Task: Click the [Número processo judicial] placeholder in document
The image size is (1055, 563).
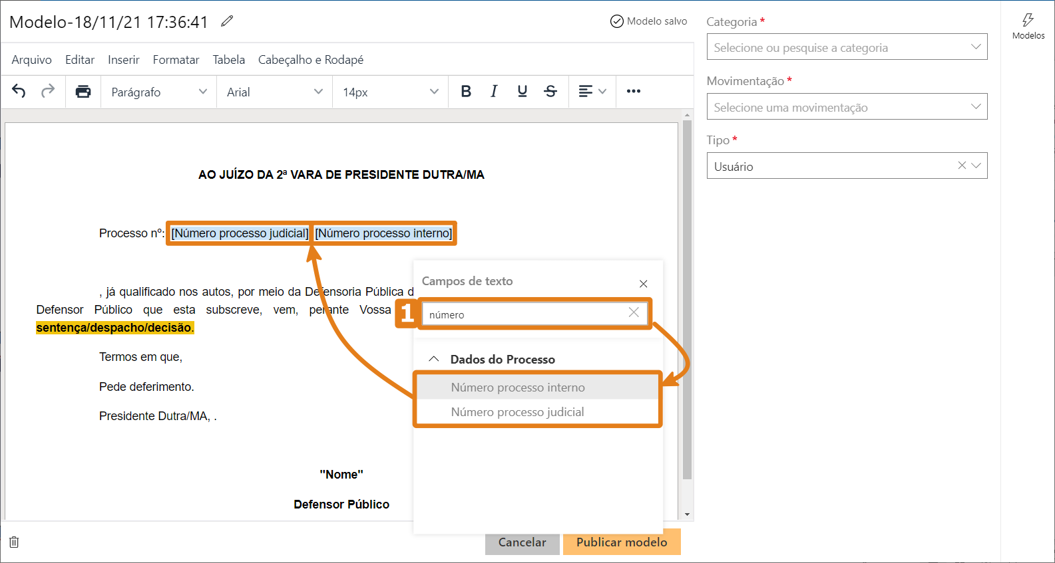Action: (x=240, y=233)
